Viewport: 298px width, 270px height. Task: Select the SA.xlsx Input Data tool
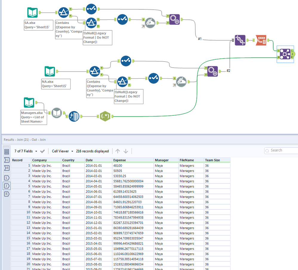(x=32, y=13)
